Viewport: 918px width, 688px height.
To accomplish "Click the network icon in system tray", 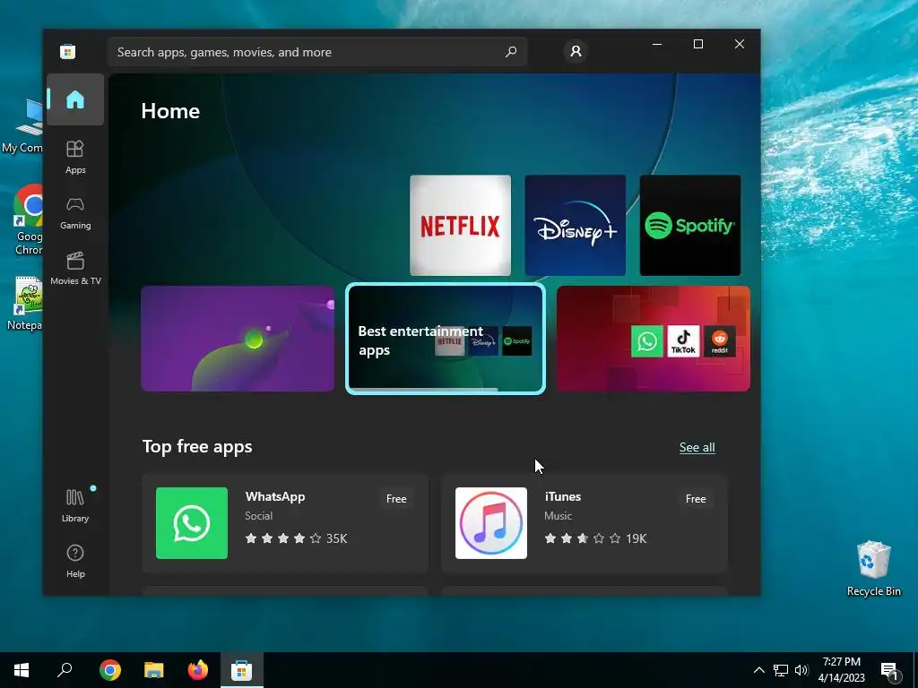I will point(781,670).
